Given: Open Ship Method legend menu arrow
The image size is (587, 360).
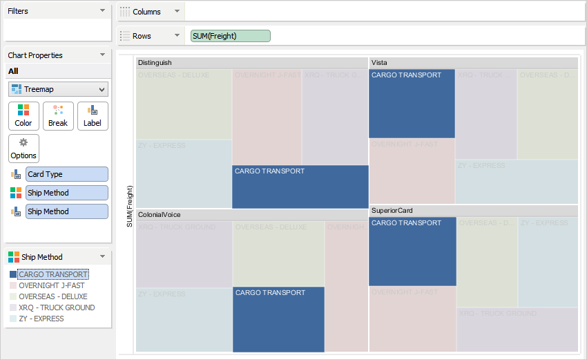Looking at the screenshot, I should [102, 256].
